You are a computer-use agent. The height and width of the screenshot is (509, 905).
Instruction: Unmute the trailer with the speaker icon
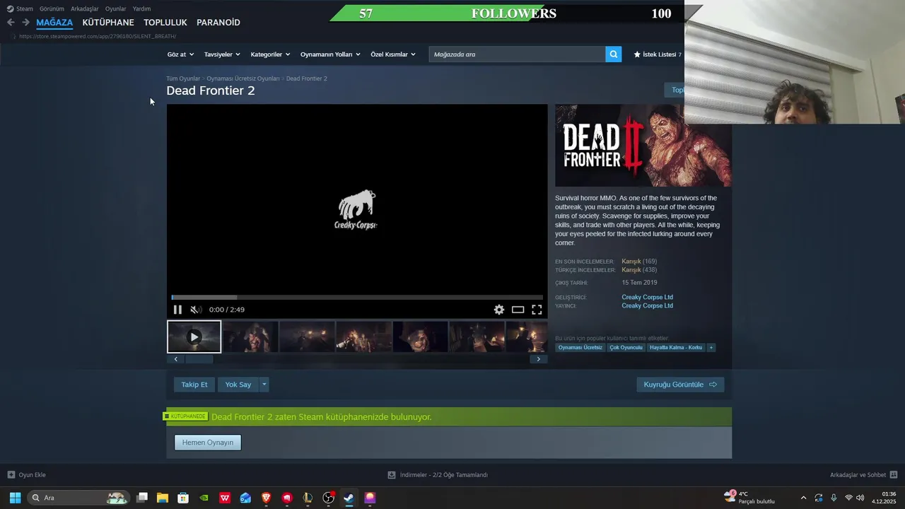(x=196, y=310)
